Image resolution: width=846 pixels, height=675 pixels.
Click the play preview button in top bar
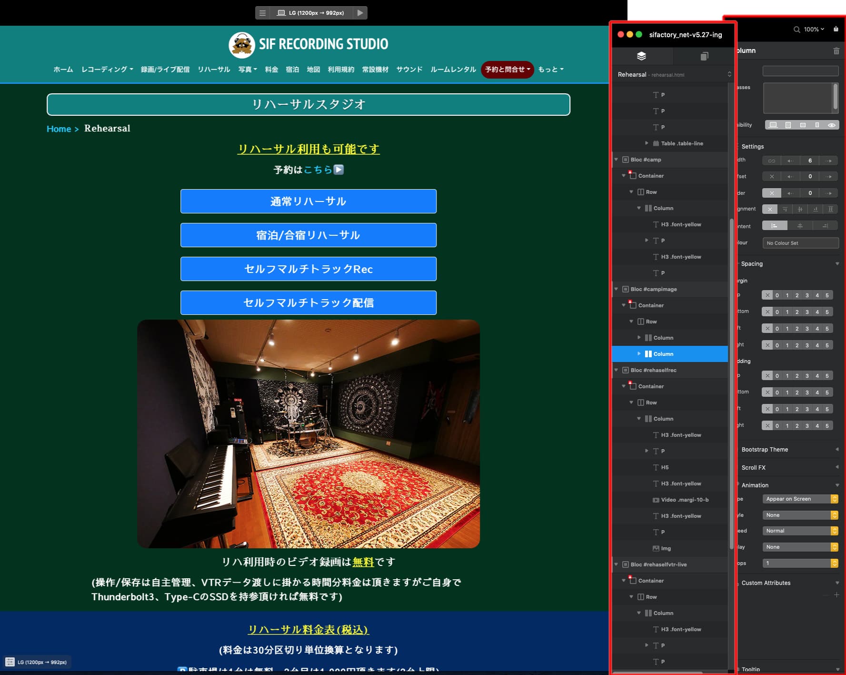pyautogui.click(x=360, y=13)
